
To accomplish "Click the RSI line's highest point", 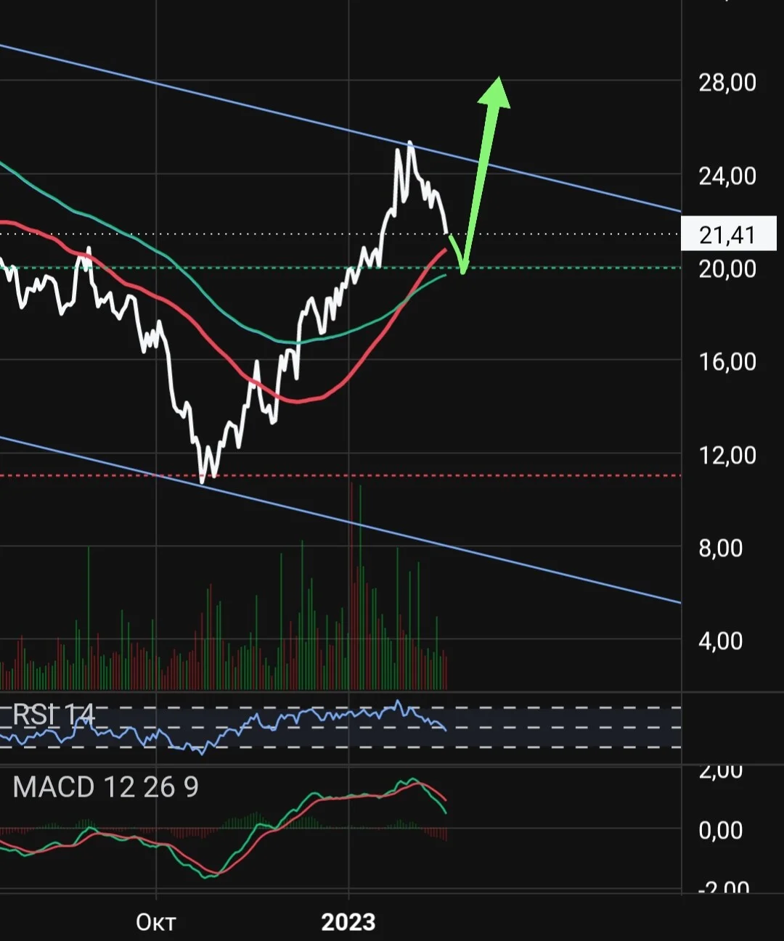I will coord(398,702).
